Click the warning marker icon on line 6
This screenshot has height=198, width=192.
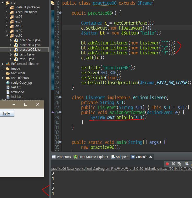[x=53, y=3]
